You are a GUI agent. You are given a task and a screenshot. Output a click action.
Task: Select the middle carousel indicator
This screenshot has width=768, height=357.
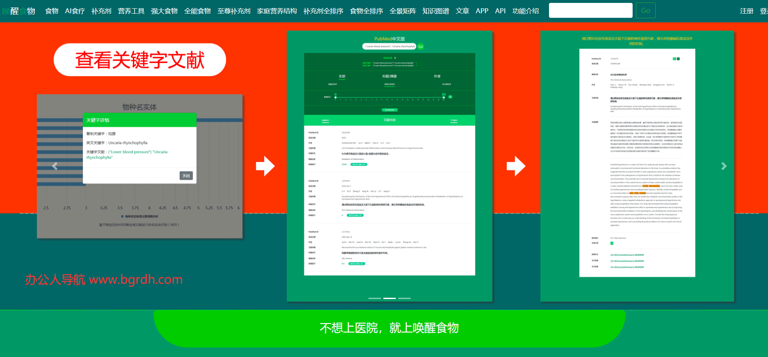pos(389,298)
